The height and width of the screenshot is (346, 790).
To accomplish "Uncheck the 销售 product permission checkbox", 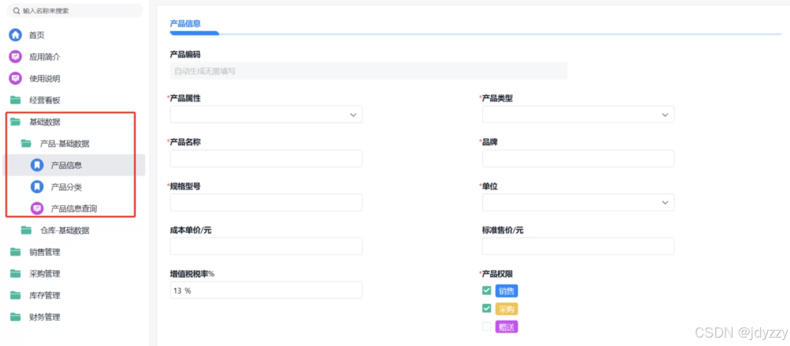I will tap(487, 291).
